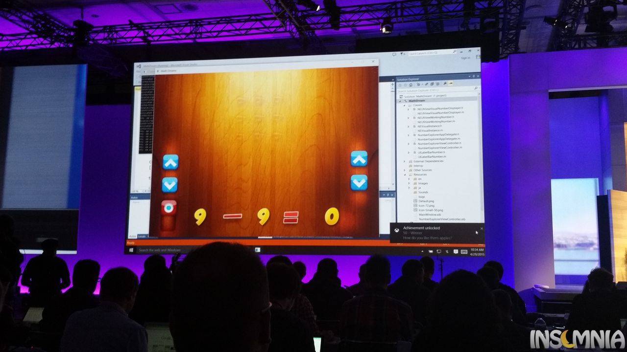Toggle Preview Selected Items in Solution Explorer toolbar
The width and height of the screenshot is (627, 352).
(451, 84)
